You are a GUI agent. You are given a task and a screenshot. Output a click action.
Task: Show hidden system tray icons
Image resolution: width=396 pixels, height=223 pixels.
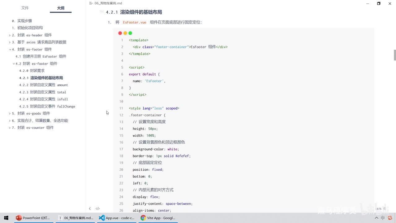click(377, 218)
